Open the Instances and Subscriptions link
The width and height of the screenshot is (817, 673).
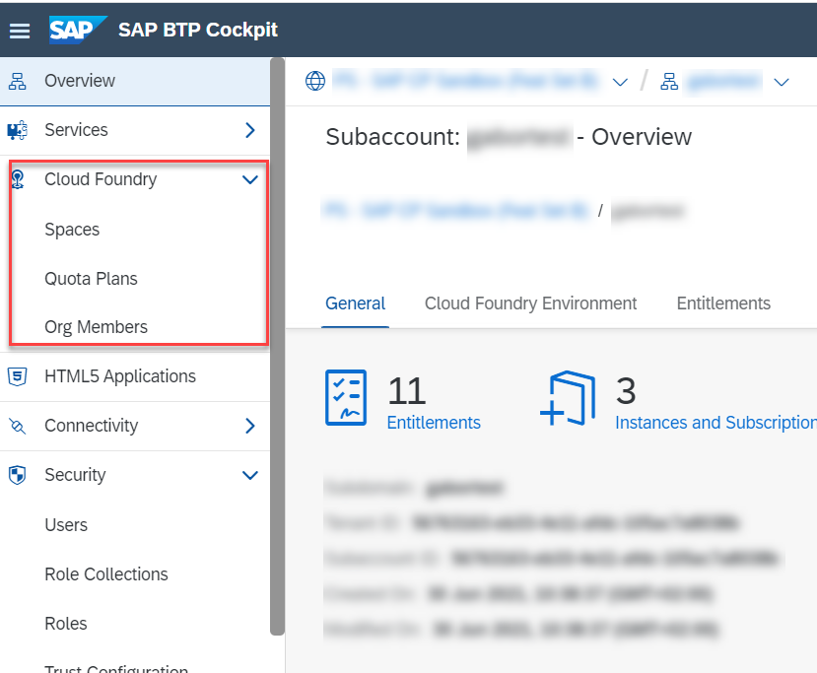[x=715, y=423]
